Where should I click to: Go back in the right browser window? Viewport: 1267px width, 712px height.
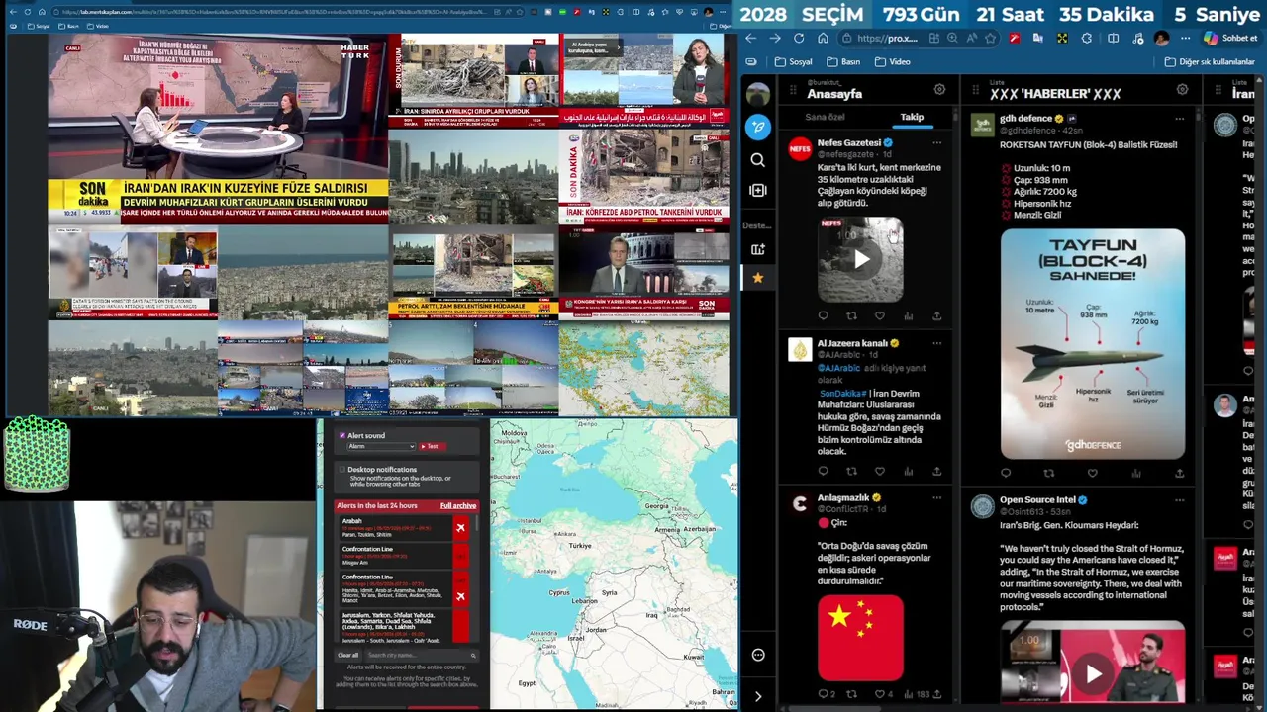click(x=750, y=39)
